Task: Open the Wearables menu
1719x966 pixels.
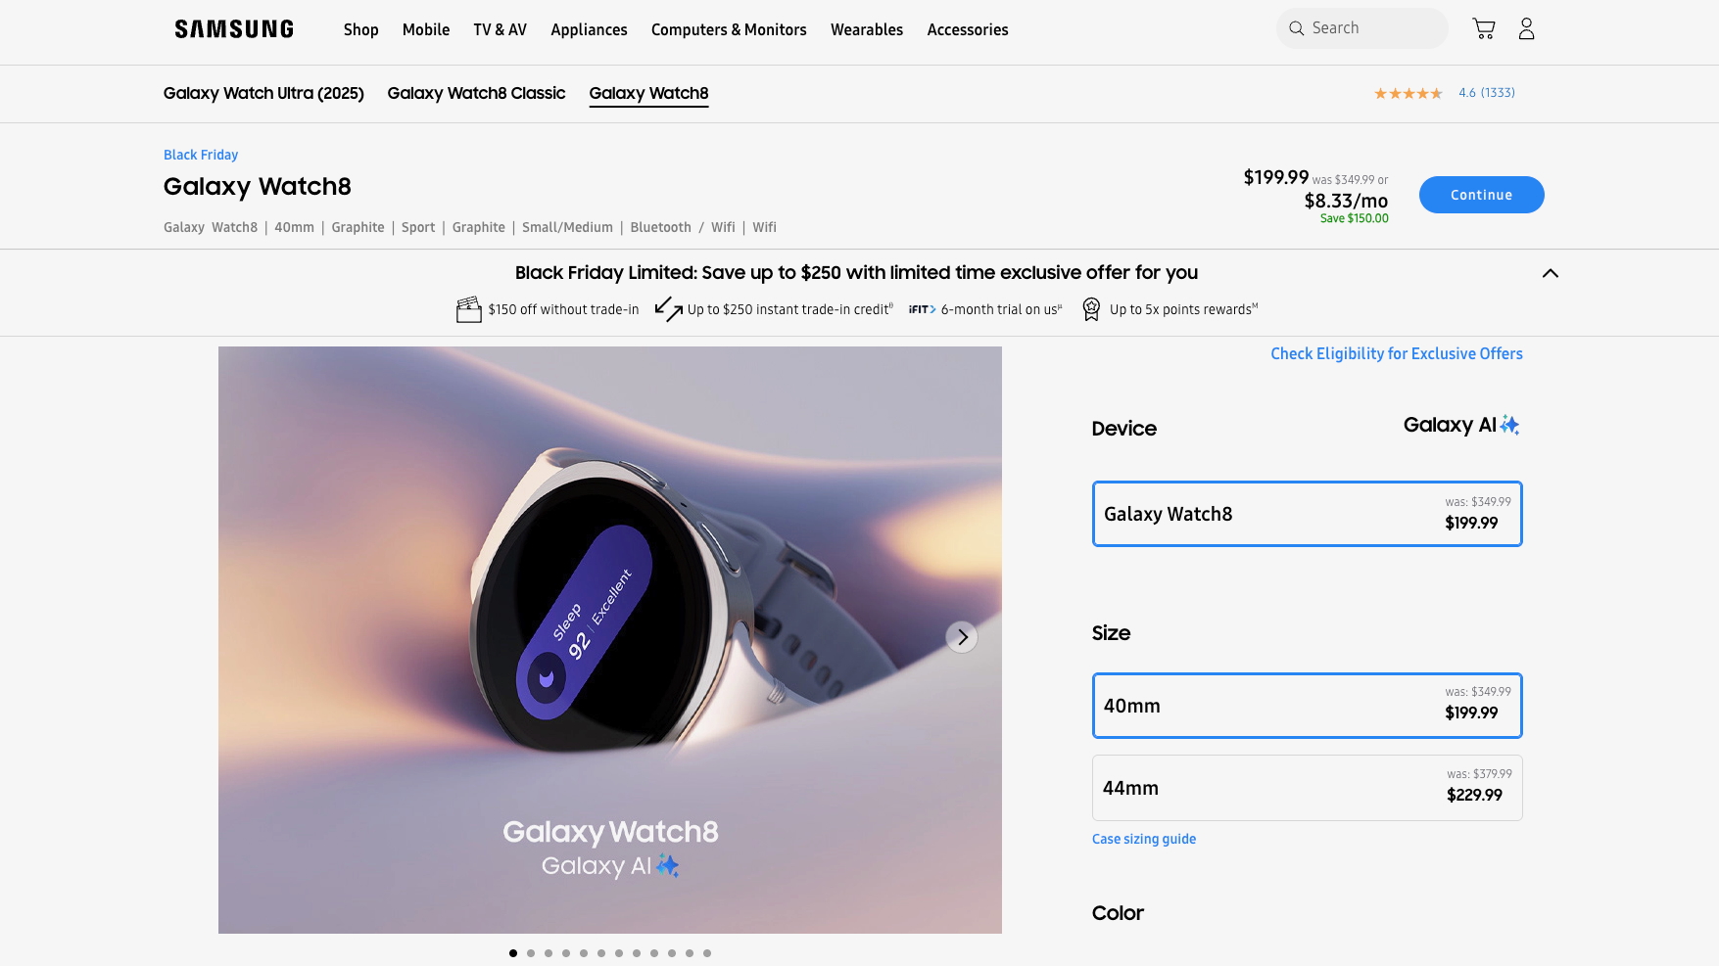Action: coord(866,29)
